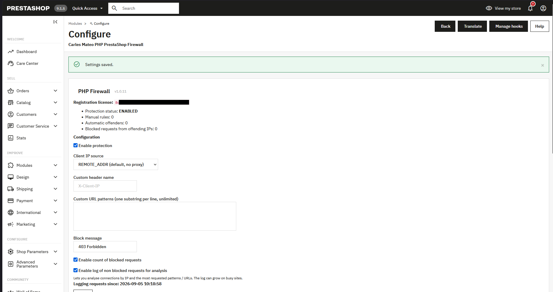The height and width of the screenshot is (292, 553).
Task: Open notifications bell
Action: tap(530, 8)
